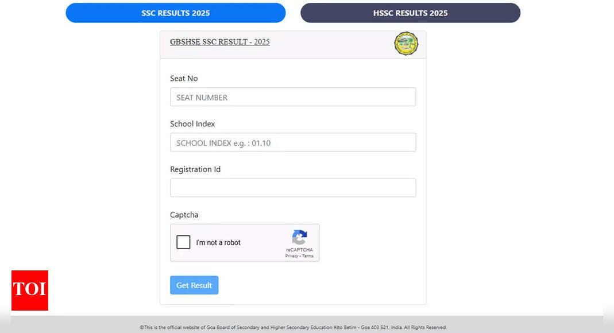Click the Registration Id label
Image resolution: width=614 pixels, height=333 pixels.
tap(195, 169)
